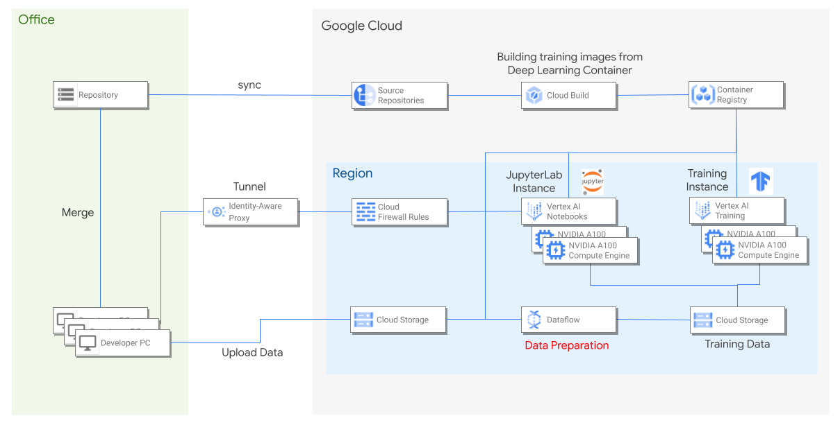Select the Identity-Aware Proxy icon
Image resolution: width=840 pixels, height=425 pixels.
click(215, 212)
